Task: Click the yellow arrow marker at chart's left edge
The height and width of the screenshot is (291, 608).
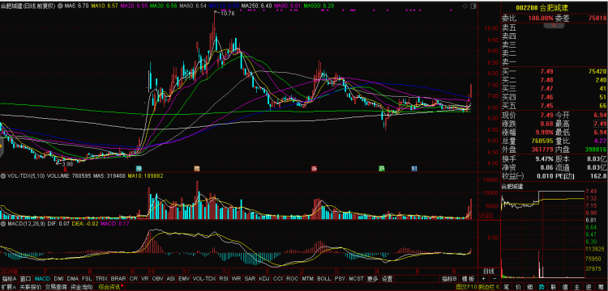Action: 2,147
